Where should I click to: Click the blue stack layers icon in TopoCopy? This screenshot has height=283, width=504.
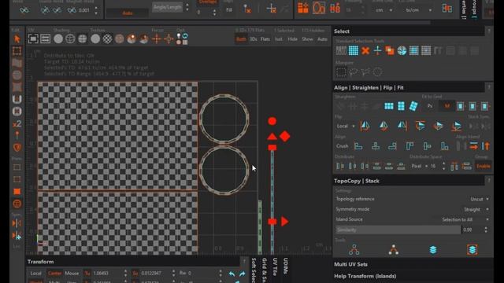[433, 250]
